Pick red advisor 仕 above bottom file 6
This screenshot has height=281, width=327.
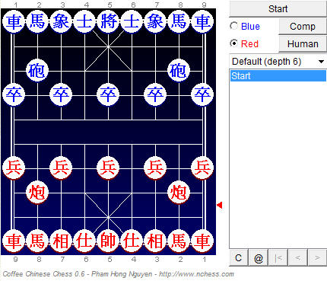pyautogui.click(x=84, y=241)
